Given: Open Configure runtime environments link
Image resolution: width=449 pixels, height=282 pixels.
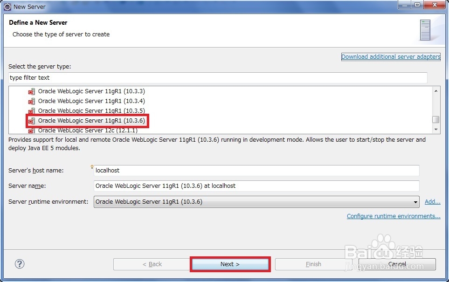Looking at the screenshot, I should tap(394, 216).
